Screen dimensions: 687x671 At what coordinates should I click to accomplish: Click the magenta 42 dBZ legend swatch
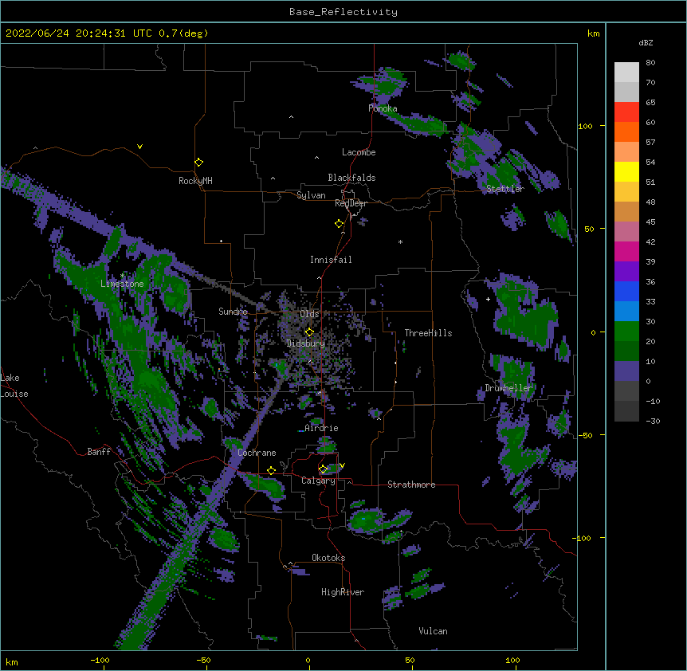626,251
